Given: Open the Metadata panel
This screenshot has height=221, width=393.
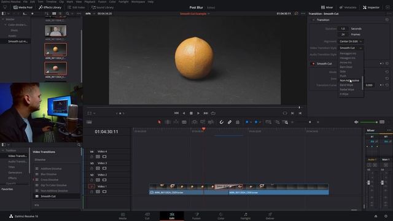Looking at the screenshot, I should [348, 7].
